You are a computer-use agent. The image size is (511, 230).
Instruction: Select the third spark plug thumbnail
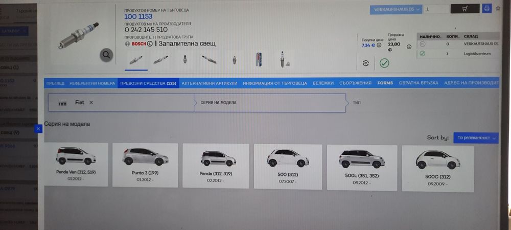pyautogui.click(x=185, y=59)
